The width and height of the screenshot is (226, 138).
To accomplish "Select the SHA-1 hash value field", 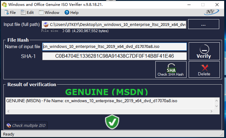I will point(114,56).
